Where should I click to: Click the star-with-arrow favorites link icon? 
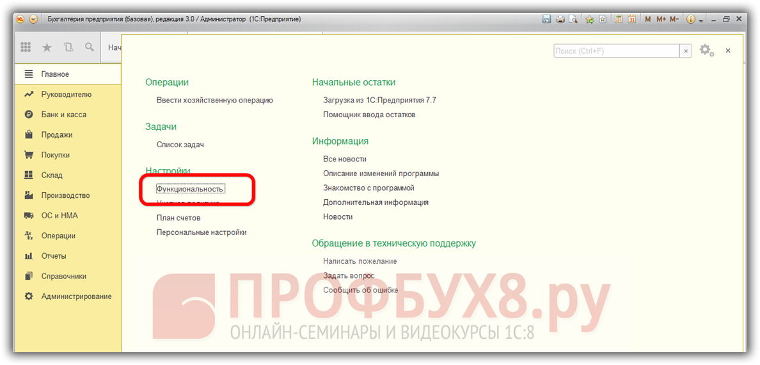click(x=589, y=19)
